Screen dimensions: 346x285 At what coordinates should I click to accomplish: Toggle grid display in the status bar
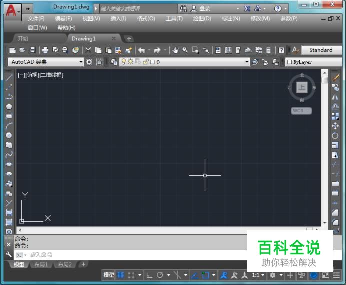point(121,275)
